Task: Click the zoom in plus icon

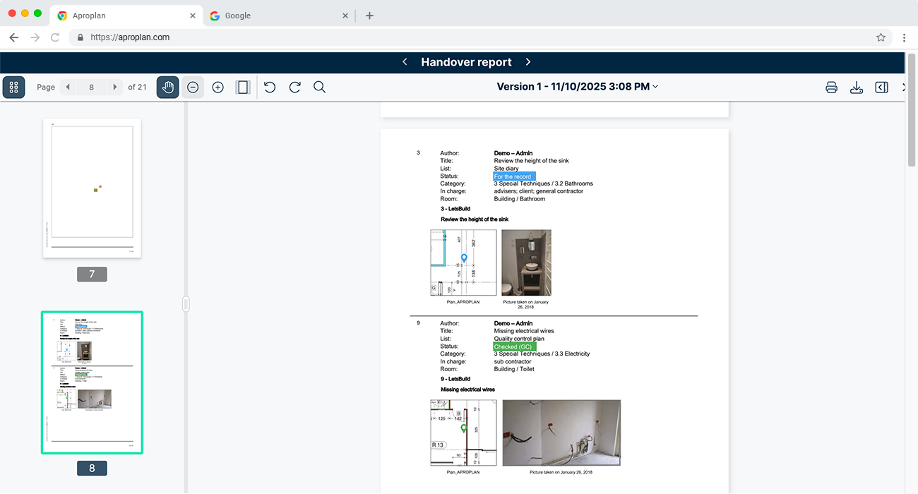Action: click(218, 88)
